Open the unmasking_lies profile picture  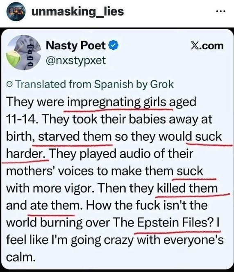tap(16, 12)
